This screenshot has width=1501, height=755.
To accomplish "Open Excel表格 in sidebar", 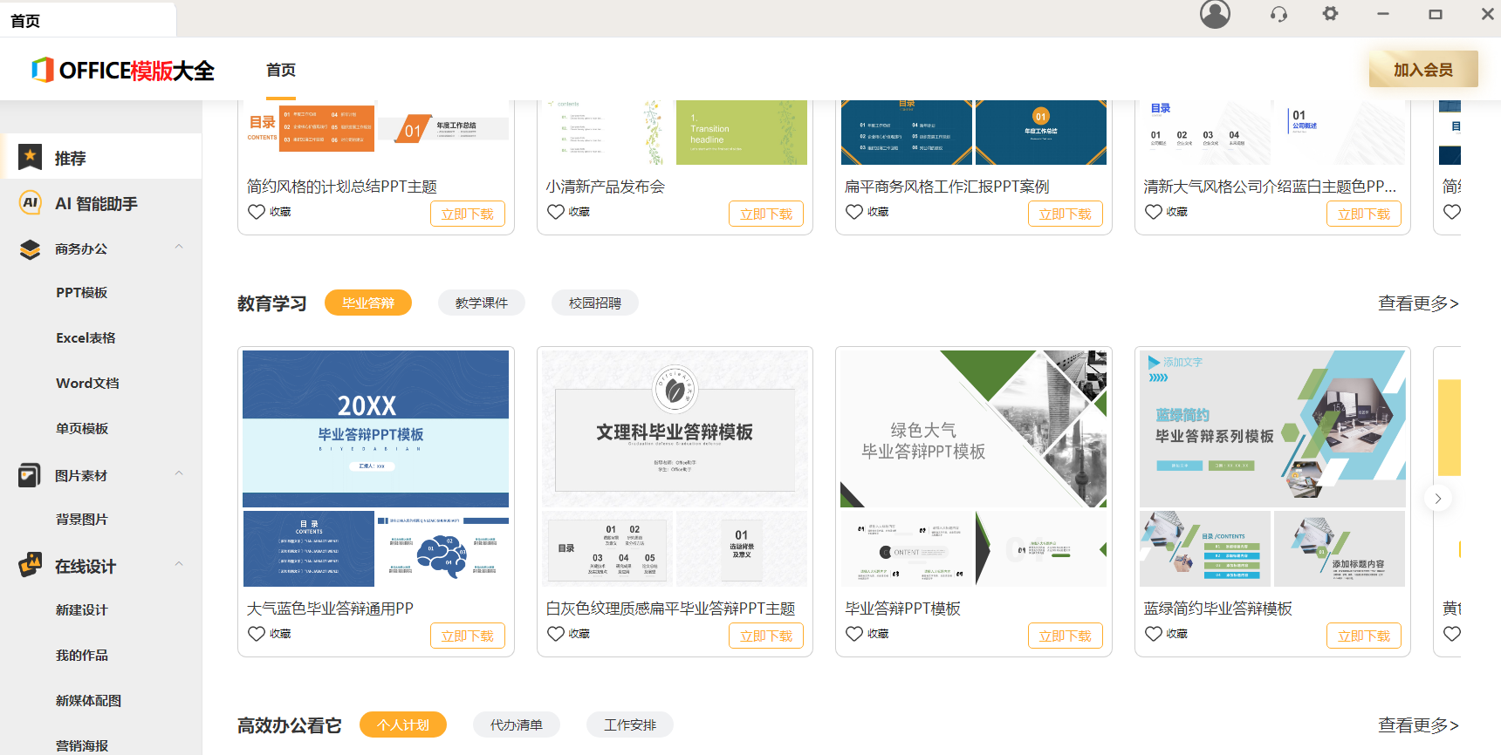I will click(86, 337).
